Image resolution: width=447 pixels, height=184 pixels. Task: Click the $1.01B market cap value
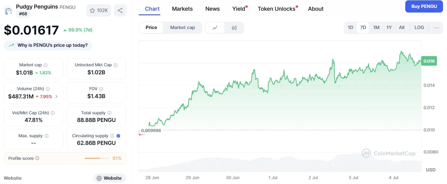(x=25, y=72)
